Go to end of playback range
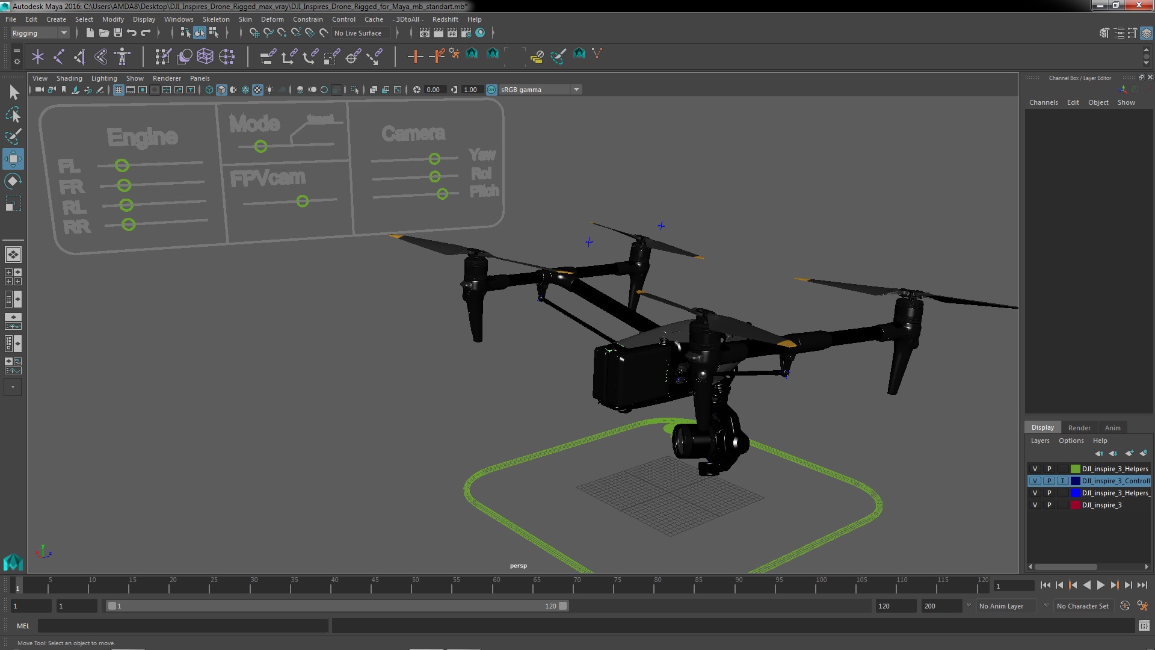 click(1142, 585)
